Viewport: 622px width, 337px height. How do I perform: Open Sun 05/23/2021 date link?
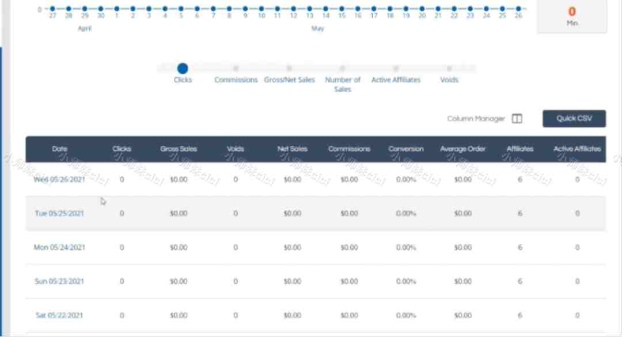click(59, 281)
